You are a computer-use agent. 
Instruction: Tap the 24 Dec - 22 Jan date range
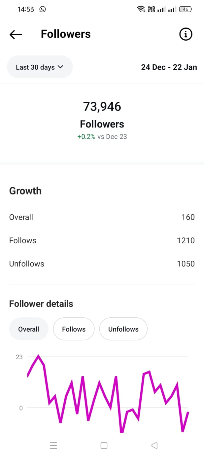coord(169,67)
